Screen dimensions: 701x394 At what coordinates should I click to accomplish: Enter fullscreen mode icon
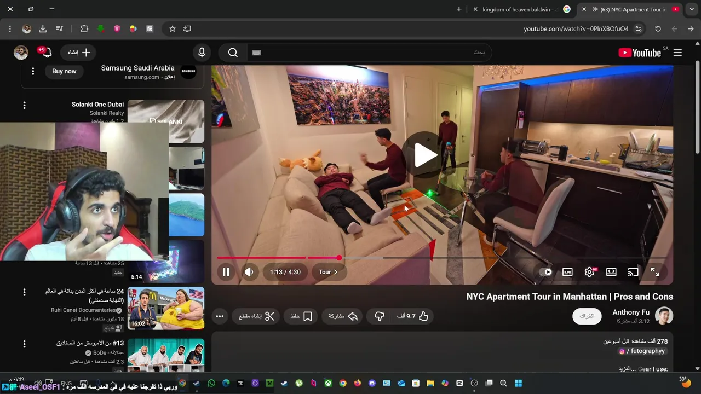point(655,272)
